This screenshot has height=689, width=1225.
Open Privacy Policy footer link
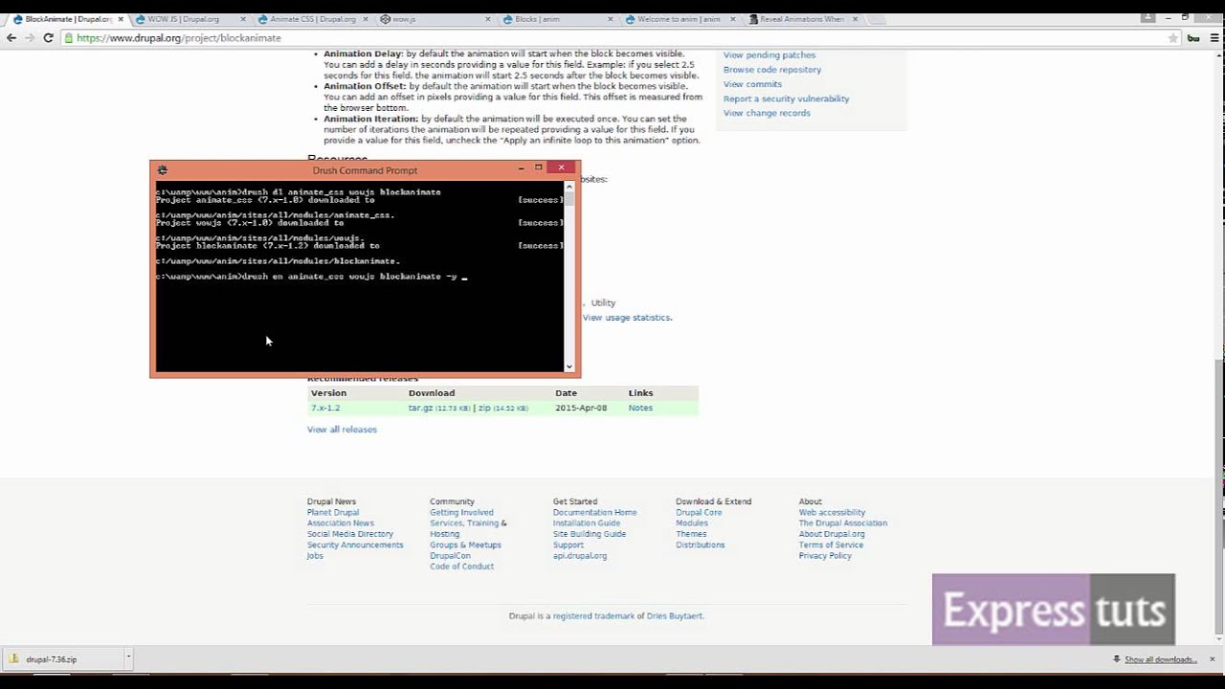pos(825,556)
